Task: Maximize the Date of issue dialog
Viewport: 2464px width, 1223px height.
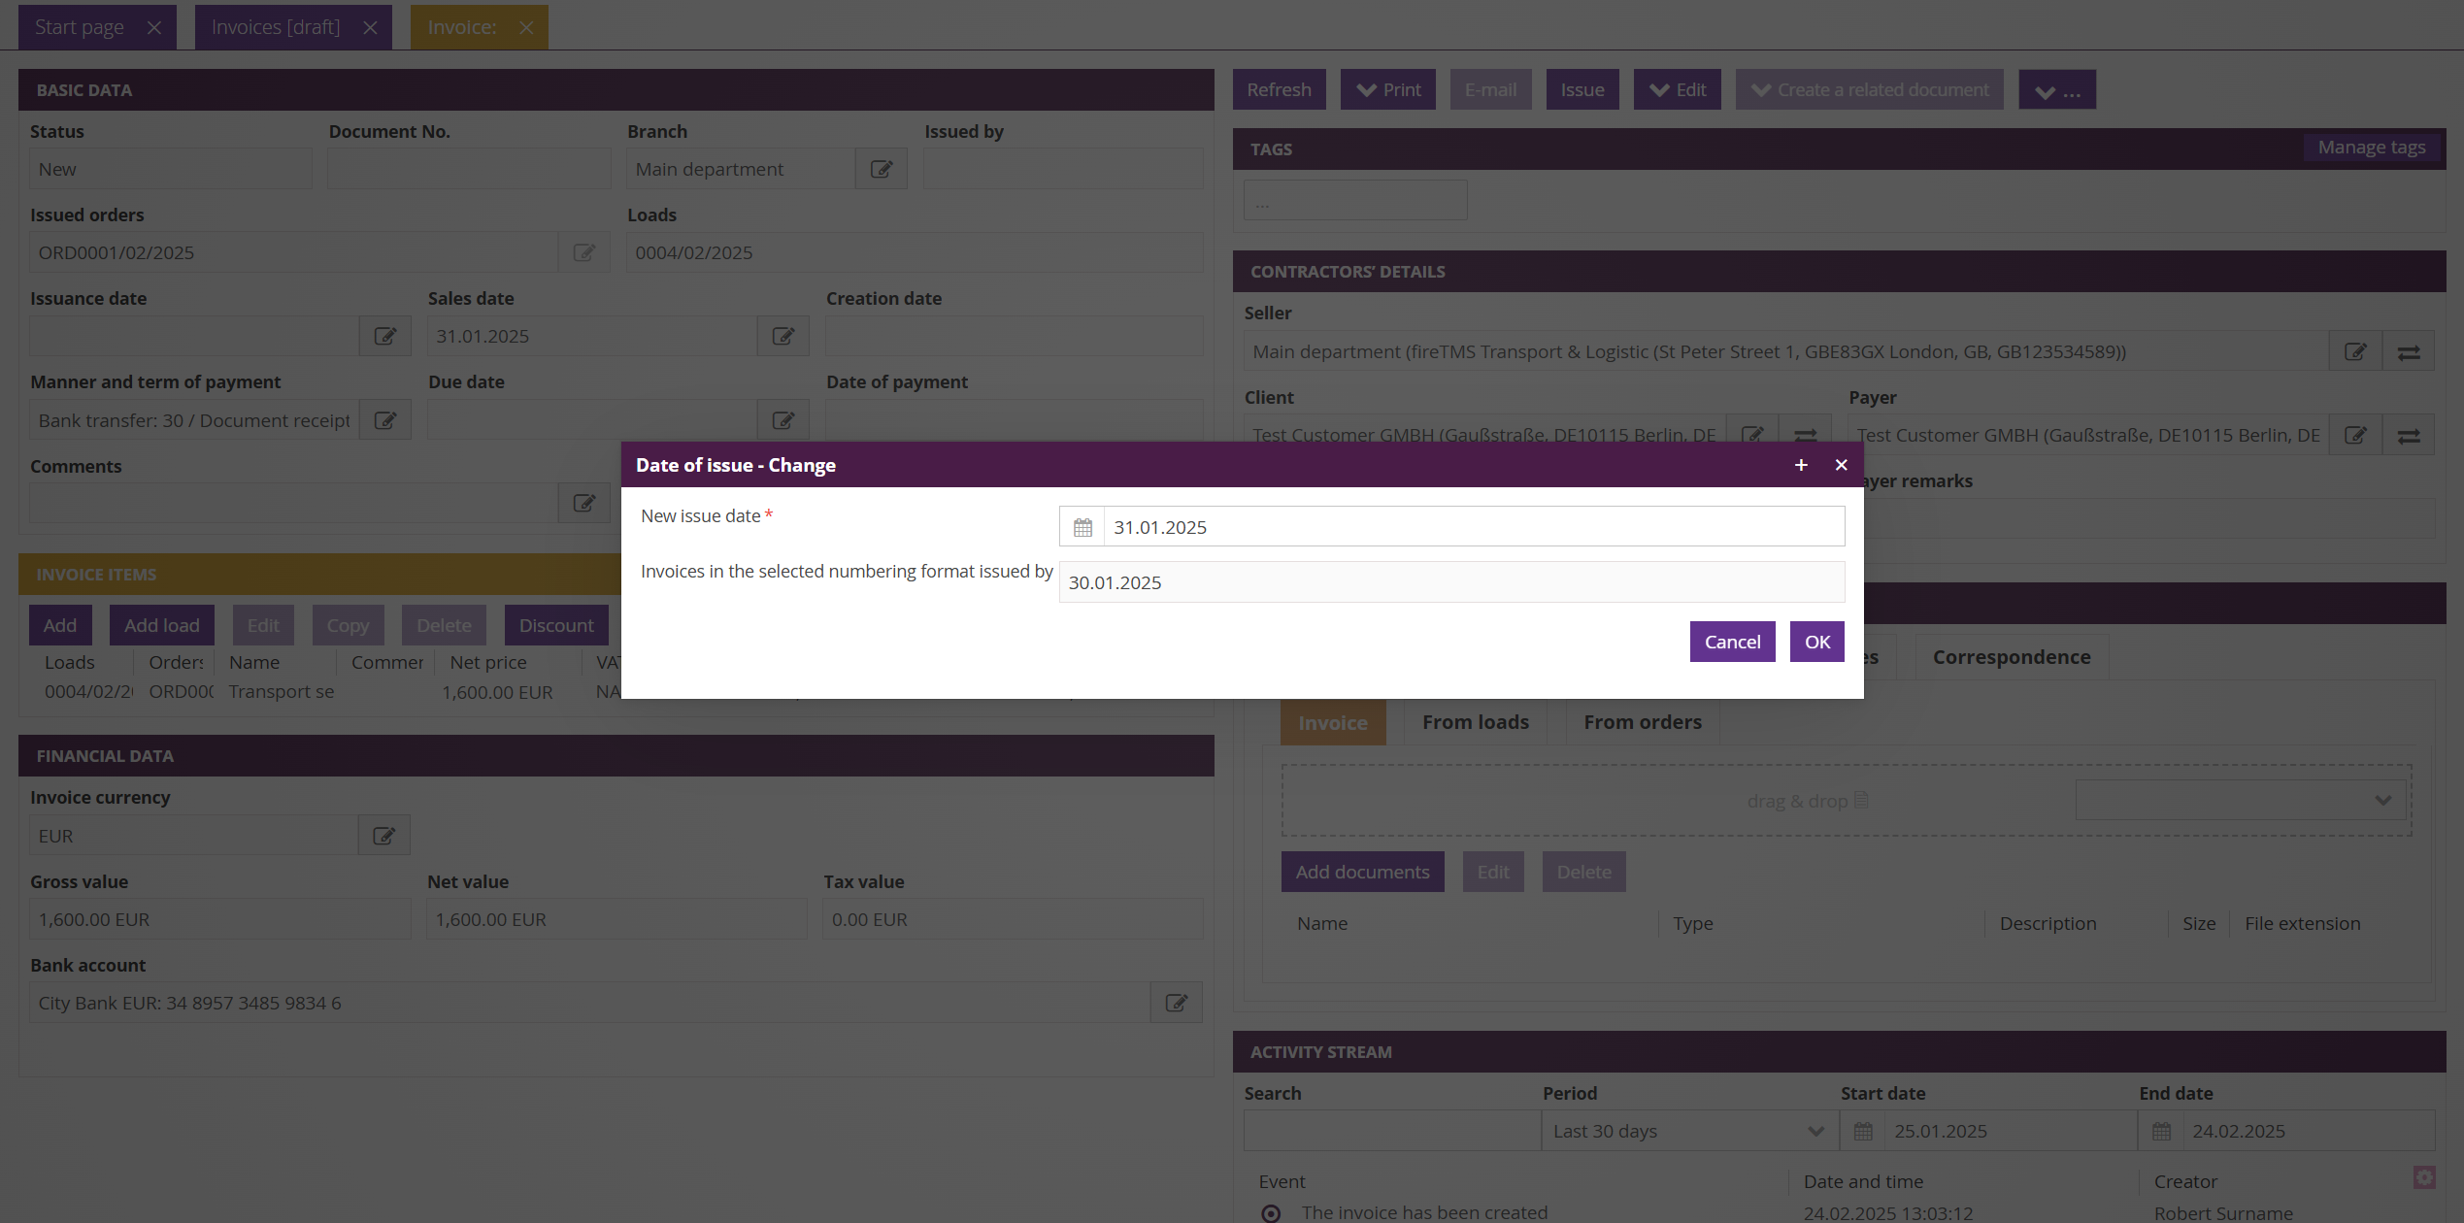Action: pos(1801,465)
